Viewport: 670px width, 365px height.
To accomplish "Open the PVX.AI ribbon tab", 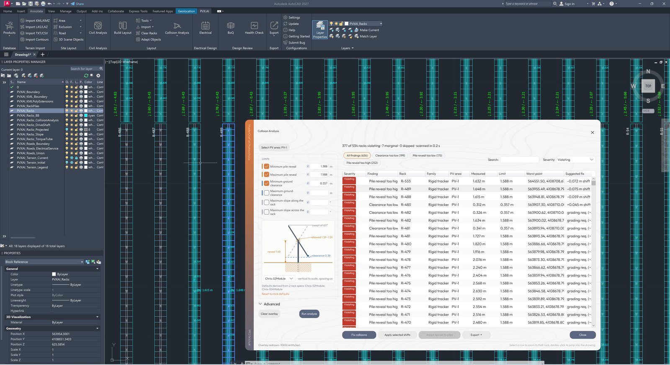I will point(204,11).
